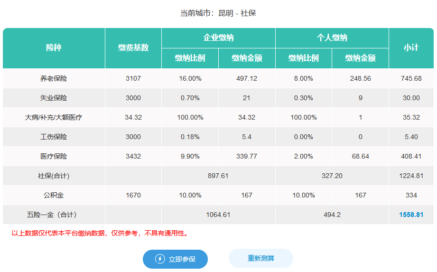Select the 小计 column header
437x272 pixels.
[x=411, y=48]
